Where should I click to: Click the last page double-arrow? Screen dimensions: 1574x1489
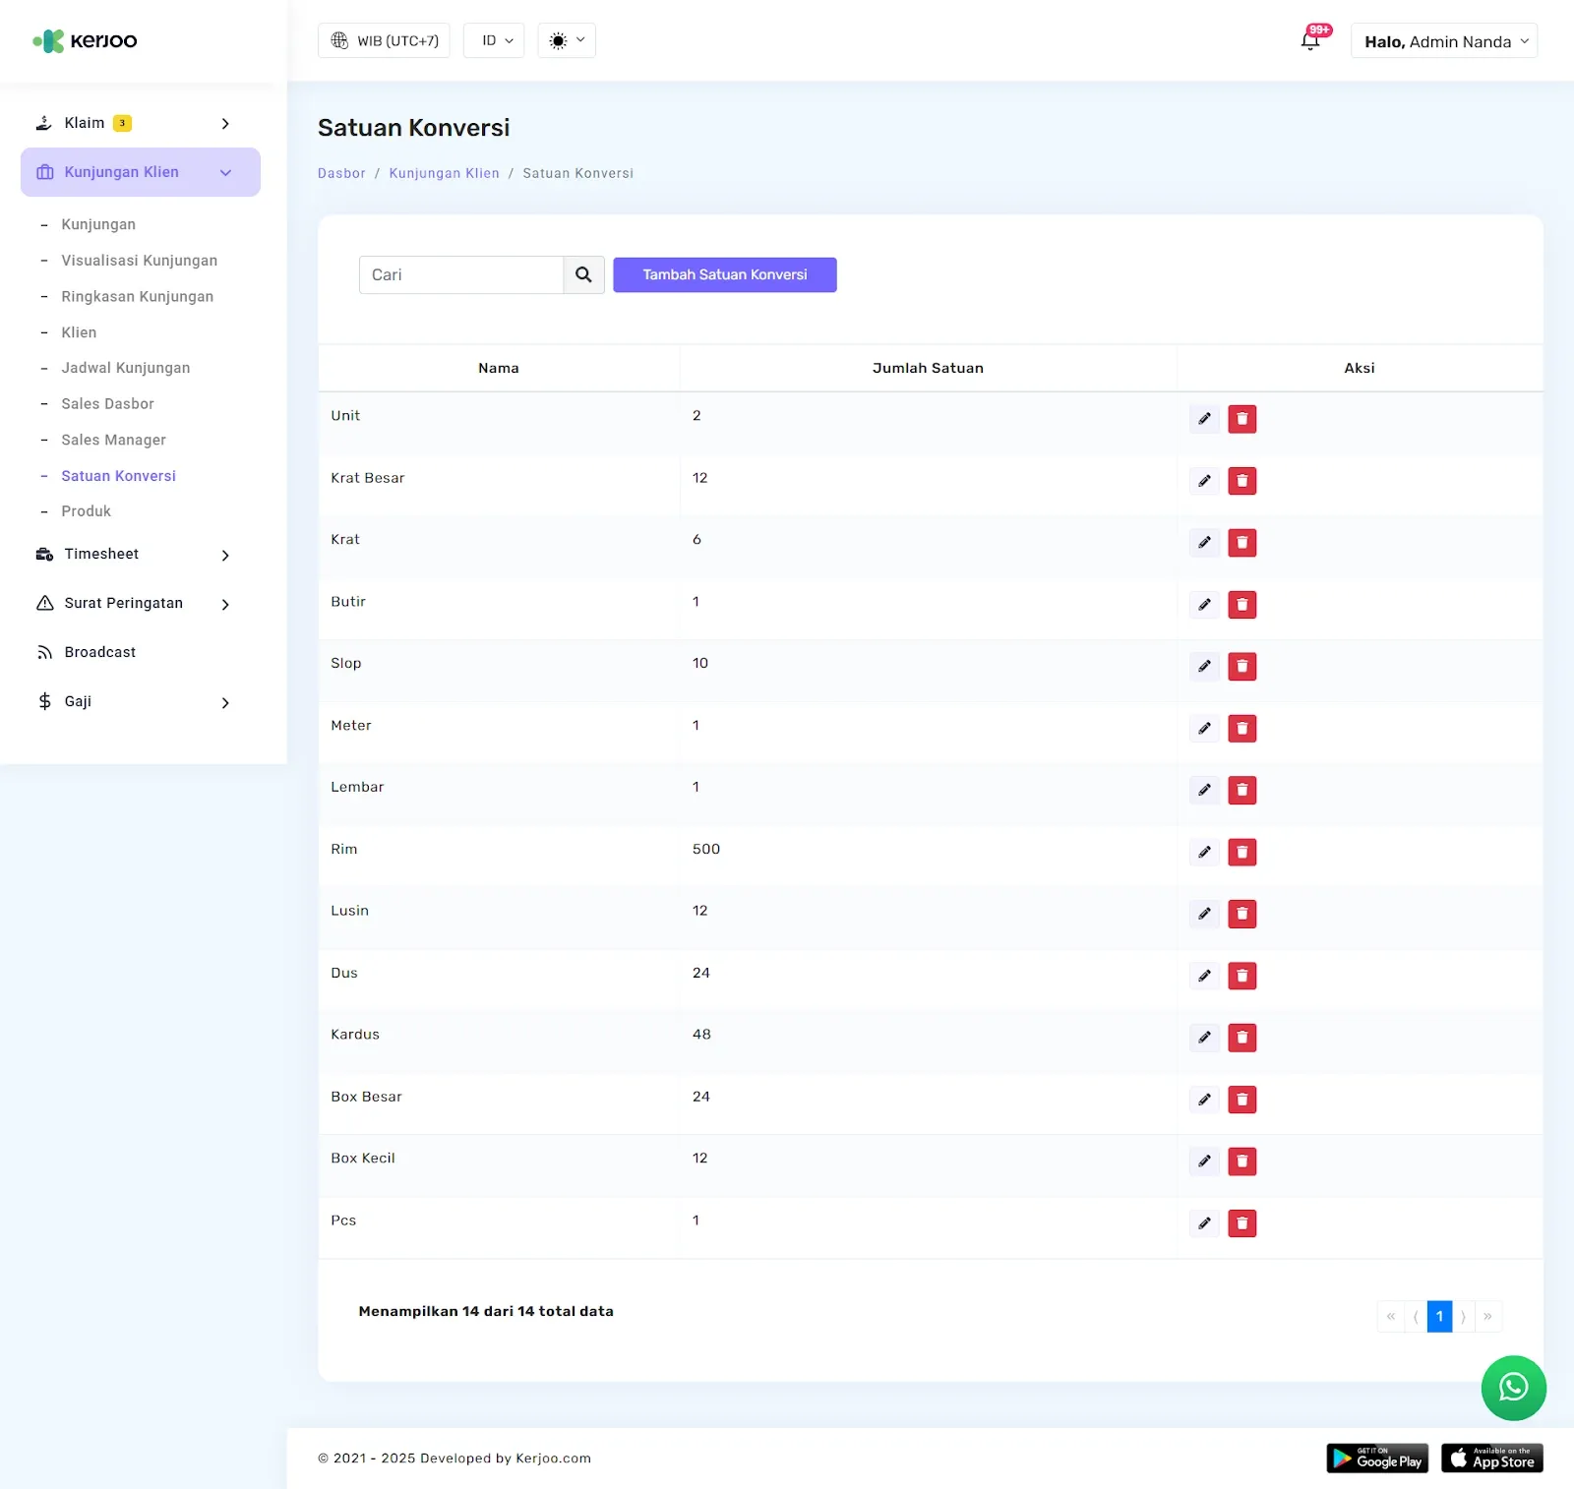pos(1488,1316)
